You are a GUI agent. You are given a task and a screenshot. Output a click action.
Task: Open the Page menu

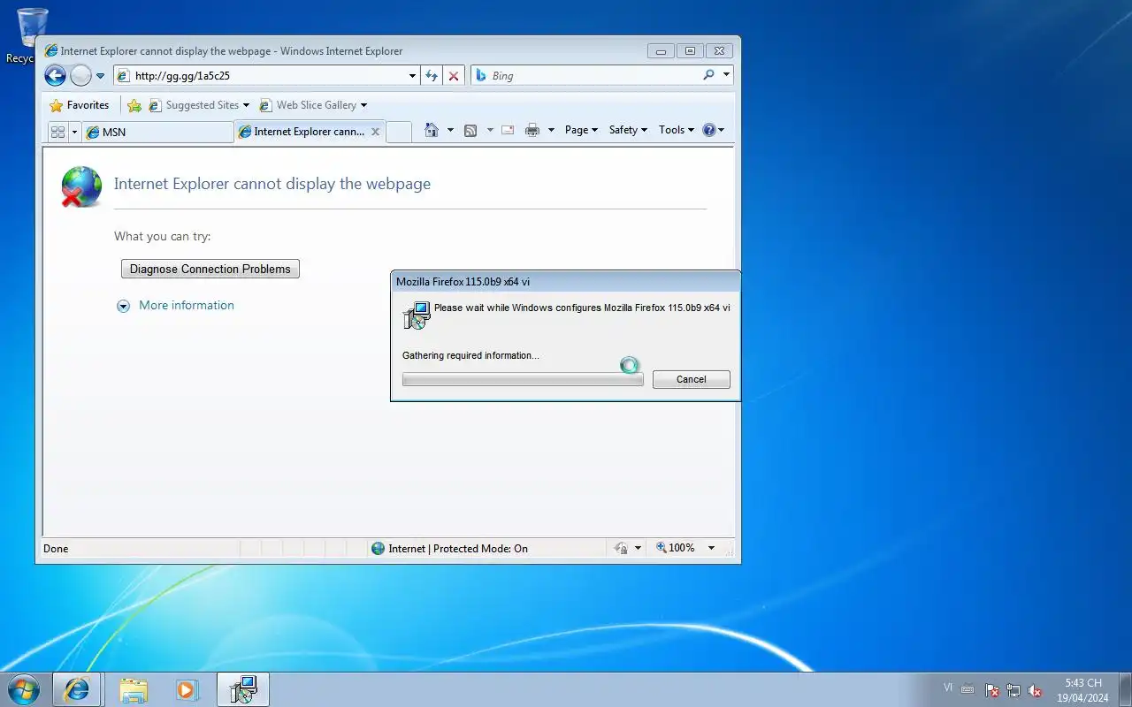[x=581, y=130]
